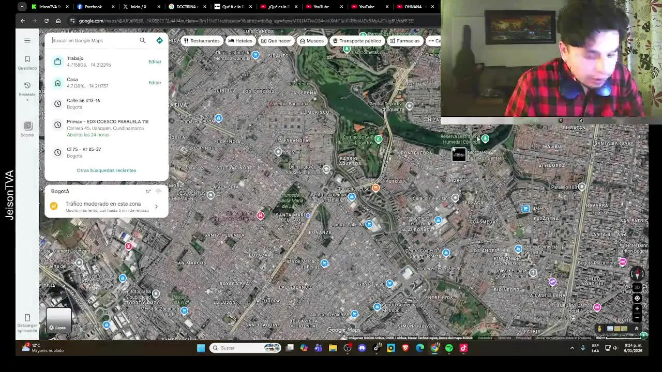Choose recent search 'Calle 56 #13-16'
This screenshot has width=662, height=372.
106,103
